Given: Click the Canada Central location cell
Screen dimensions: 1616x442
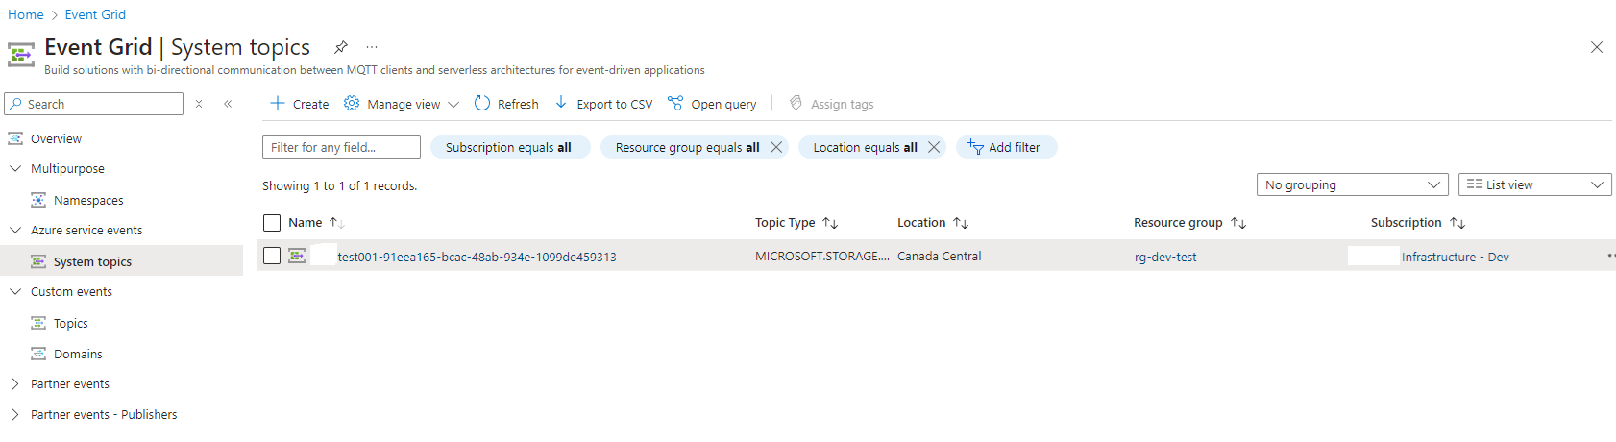Looking at the screenshot, I should tap(940, 256).
